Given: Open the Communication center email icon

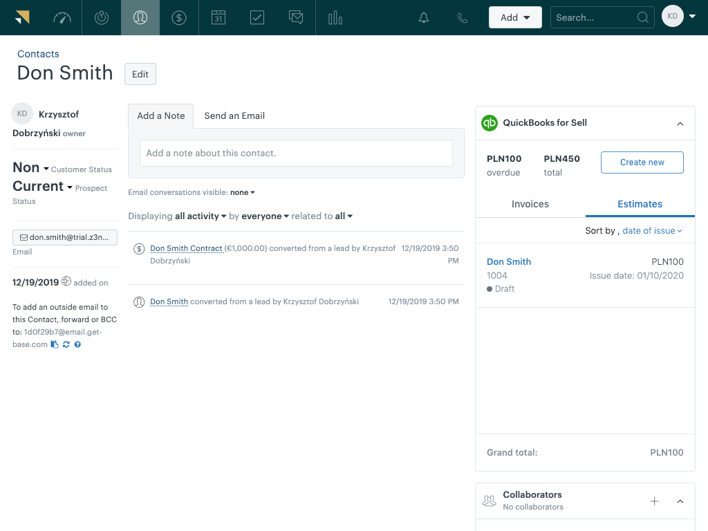Looking at the screenshot, I should click(296, 17).
